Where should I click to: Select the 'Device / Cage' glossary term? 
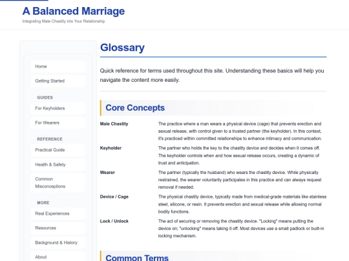pos(114,197)
